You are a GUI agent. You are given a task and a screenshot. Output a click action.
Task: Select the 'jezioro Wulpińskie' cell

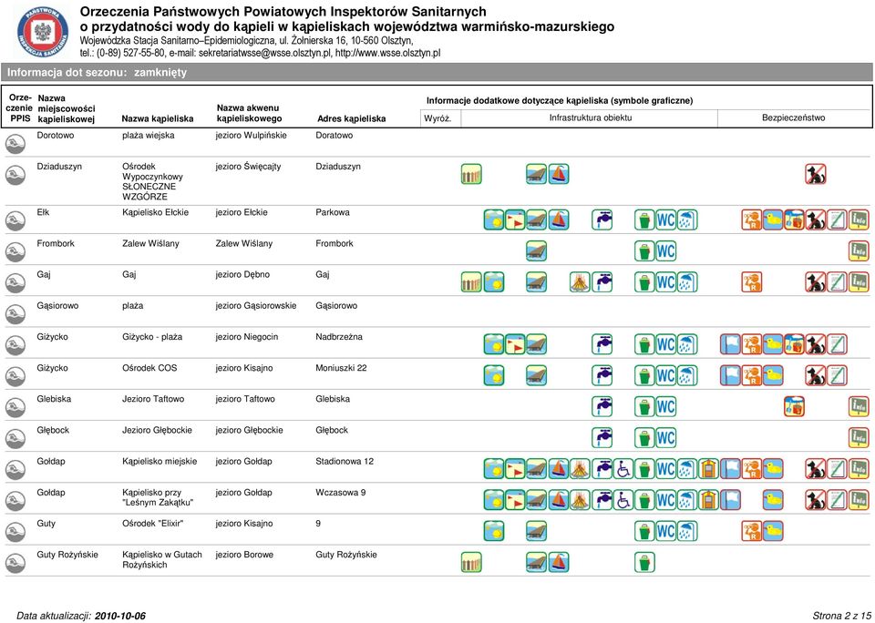click(x=252, y=136)
